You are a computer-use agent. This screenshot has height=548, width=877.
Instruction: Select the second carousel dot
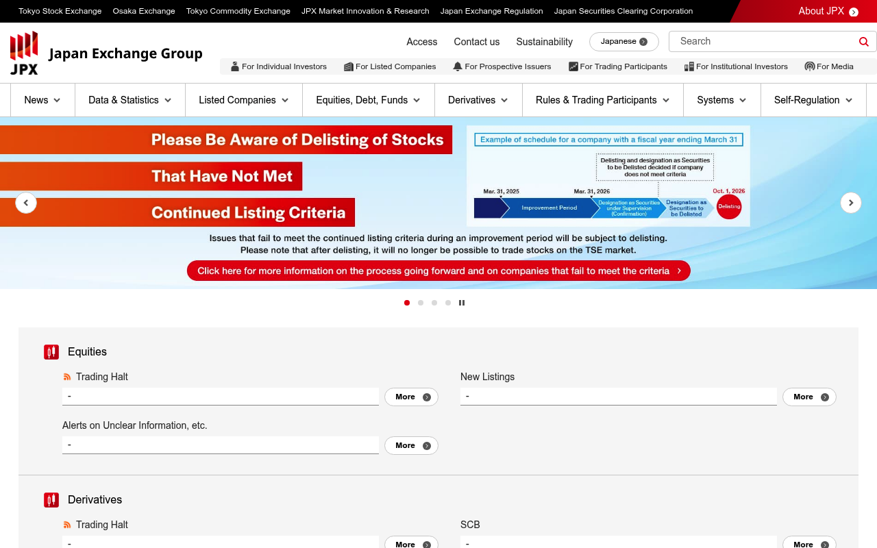421,303
